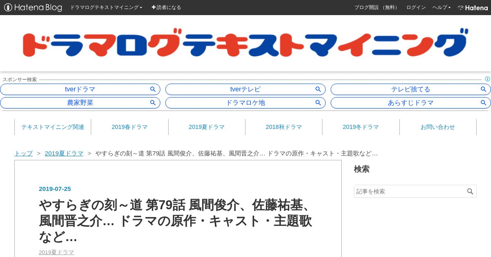Screen dimensions: 491x257
Task: Open article title やすらぎの刻～道 第79話
Action: [x=176, y=221]
